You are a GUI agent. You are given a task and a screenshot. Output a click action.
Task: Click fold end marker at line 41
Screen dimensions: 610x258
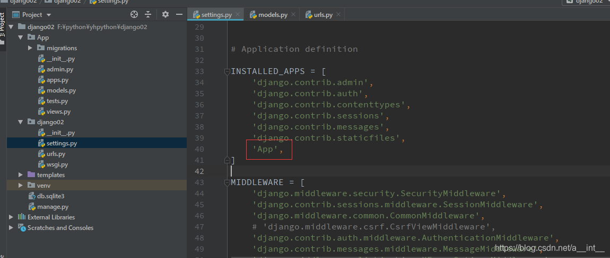point(227,160)
